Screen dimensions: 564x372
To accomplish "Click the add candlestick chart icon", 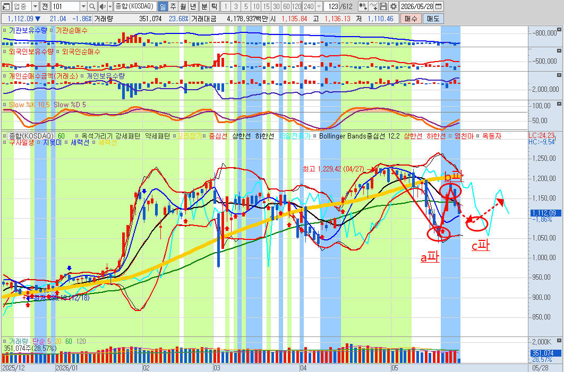I will [364, 6].
